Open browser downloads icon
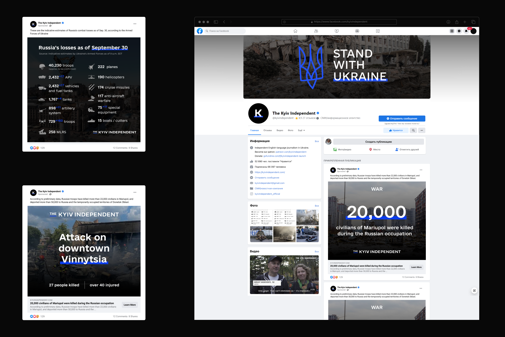Image resolution: width=505 pixels, height=337 pixels. point(448,22)
